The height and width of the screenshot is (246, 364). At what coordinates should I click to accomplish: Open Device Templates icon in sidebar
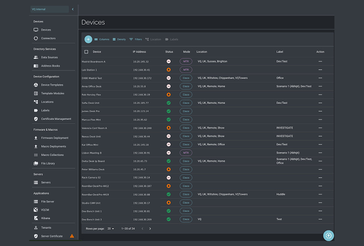pos(36,85)
